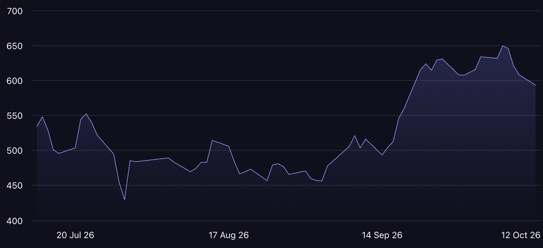
Task: Select the 20 Jul 26 date label
Action: pyautogui.click(x=75, y=235)
